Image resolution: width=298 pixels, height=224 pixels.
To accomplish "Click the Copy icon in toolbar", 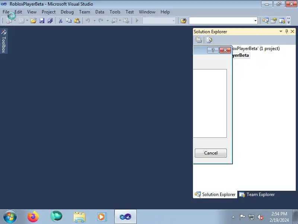I will [x=69, y=21].
